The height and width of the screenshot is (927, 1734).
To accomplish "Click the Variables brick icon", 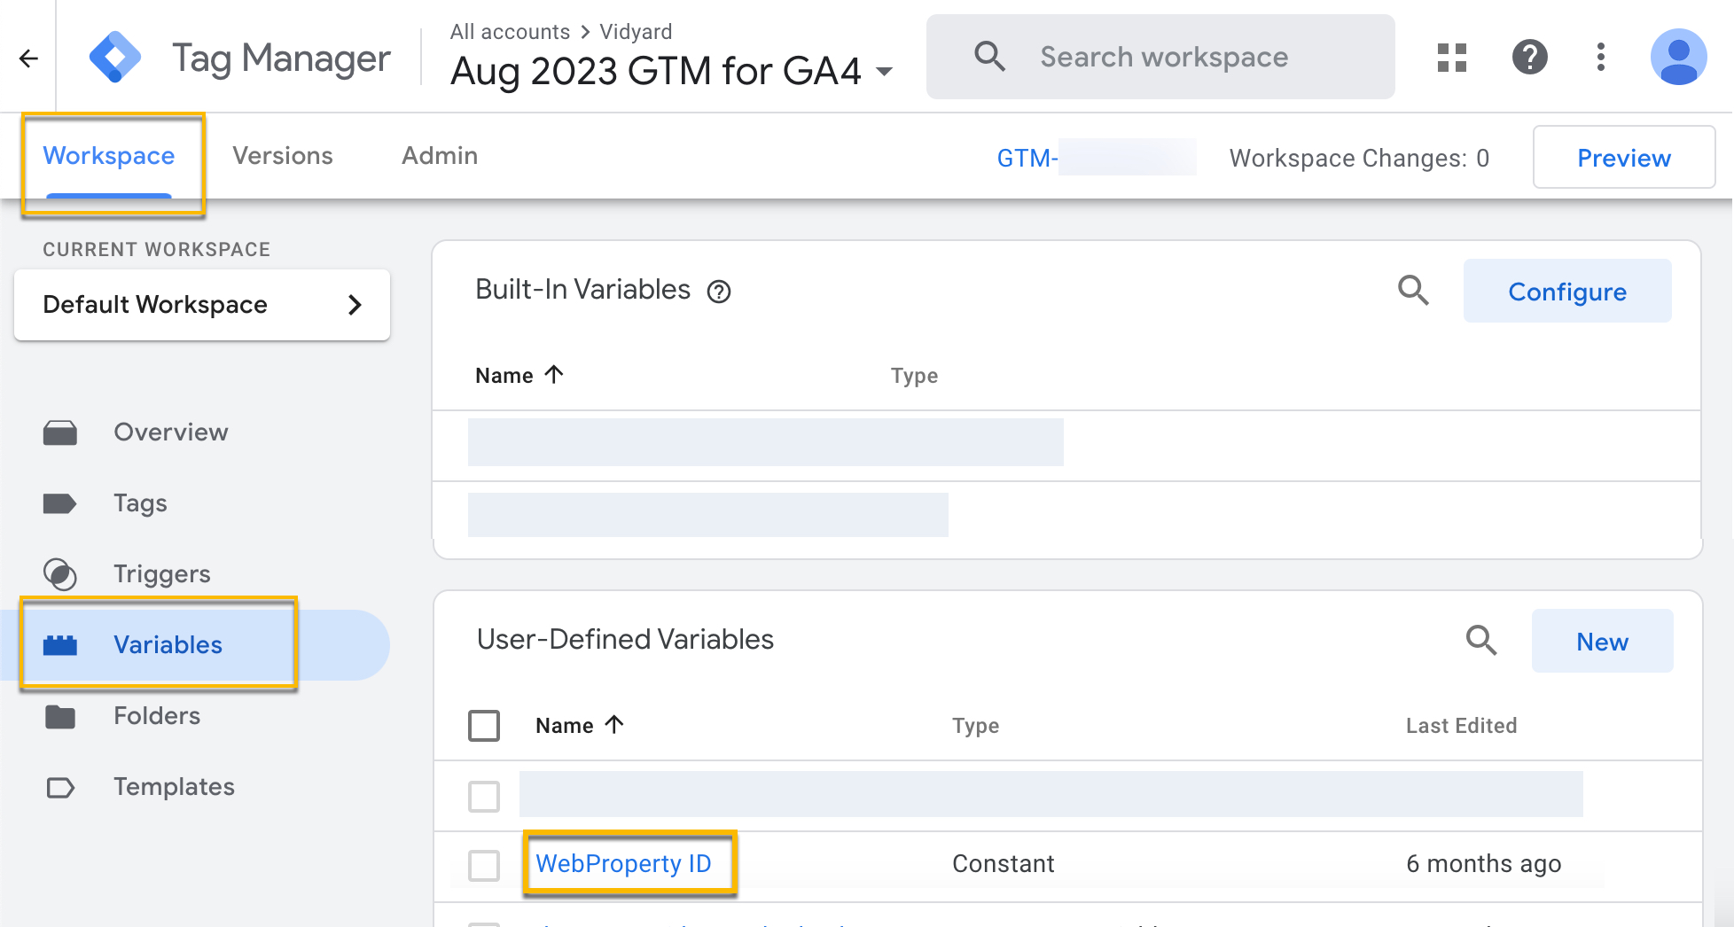I will 60,645.
